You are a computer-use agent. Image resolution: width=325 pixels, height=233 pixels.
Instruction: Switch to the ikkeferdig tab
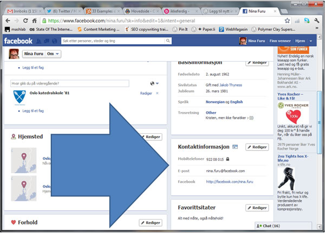click(x=181, y=11)
